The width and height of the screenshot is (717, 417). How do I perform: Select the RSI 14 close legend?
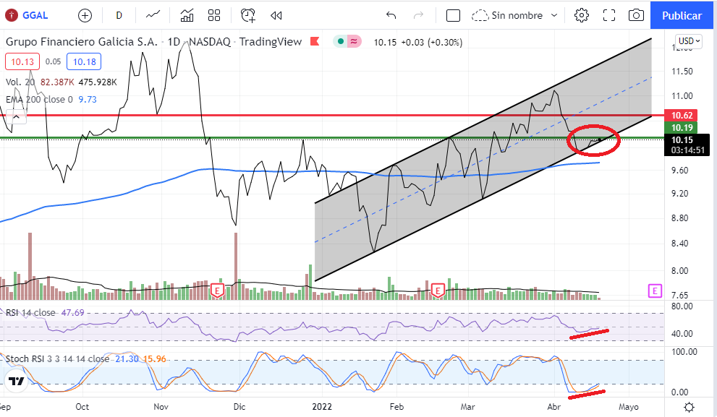(30, 313)
